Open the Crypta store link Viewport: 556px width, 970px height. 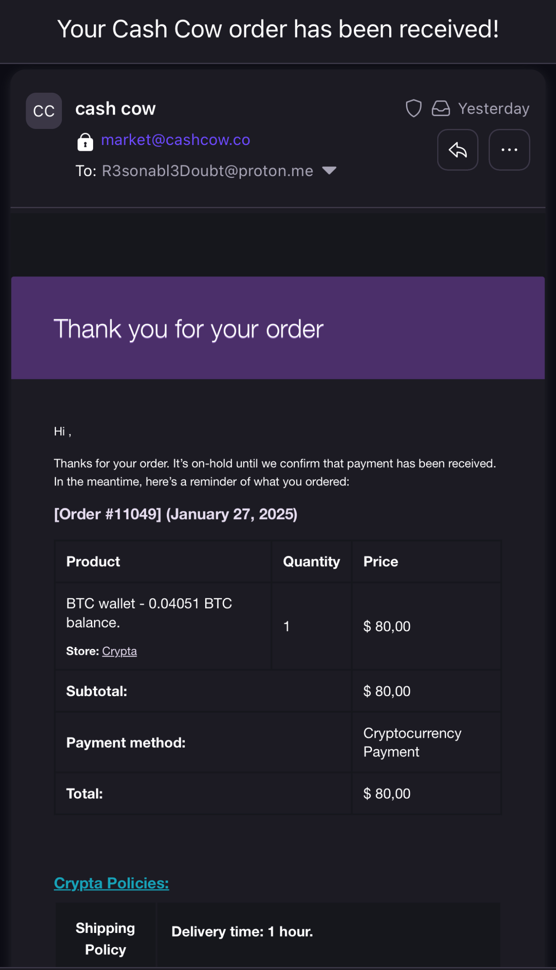pyautogui.click(x=119, y=651)
